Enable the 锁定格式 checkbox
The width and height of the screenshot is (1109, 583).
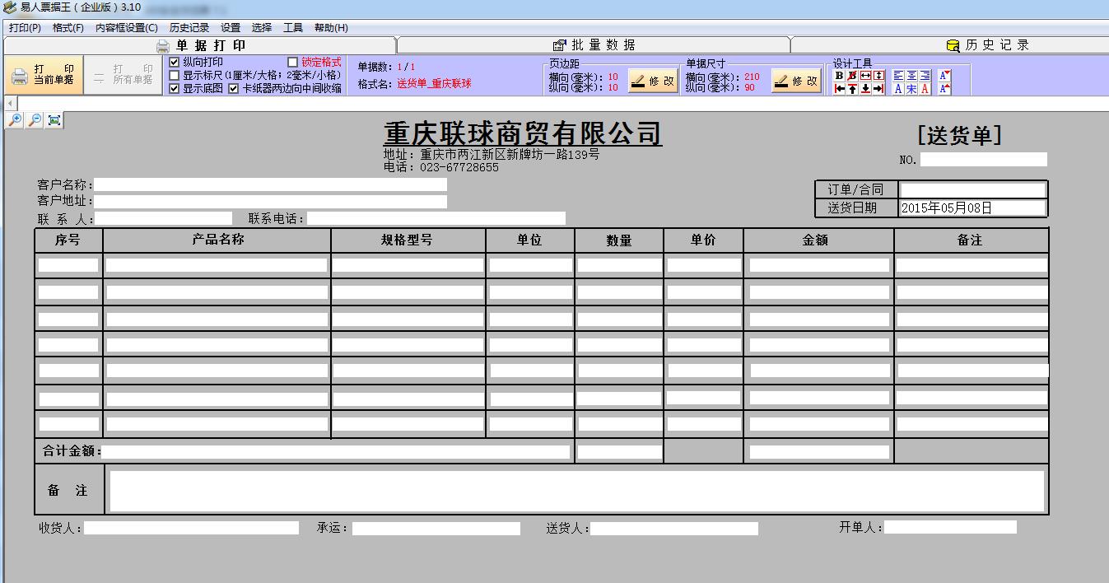tap(293, 62)
